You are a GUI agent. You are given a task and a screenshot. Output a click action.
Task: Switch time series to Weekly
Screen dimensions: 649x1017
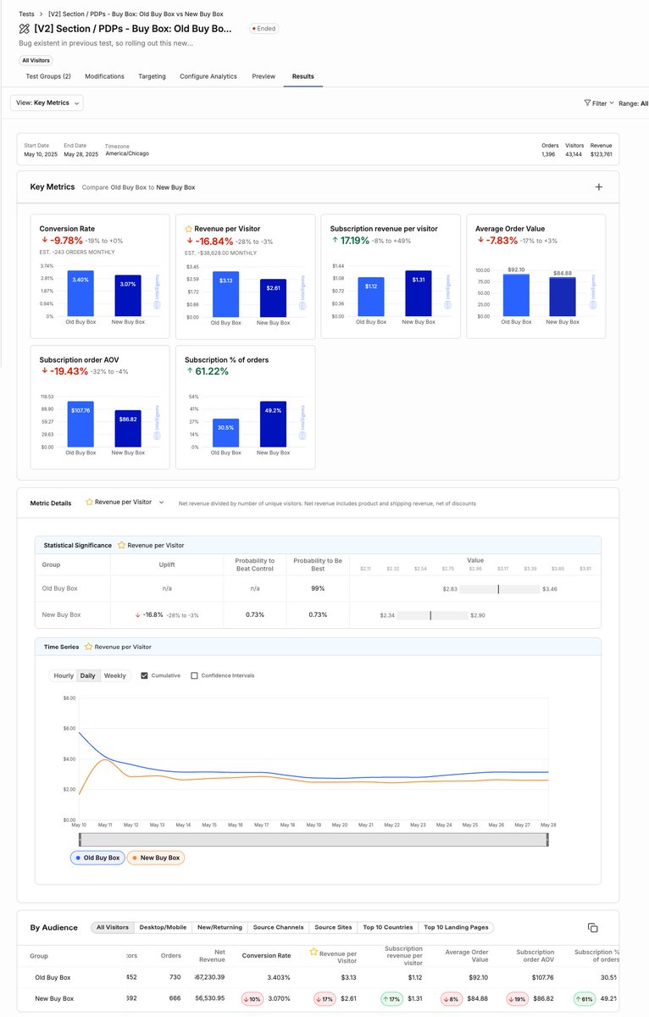[x=115, y=675]
